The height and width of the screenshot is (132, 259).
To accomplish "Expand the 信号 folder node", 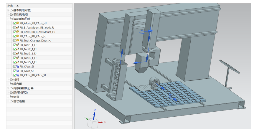I will 8,97.
